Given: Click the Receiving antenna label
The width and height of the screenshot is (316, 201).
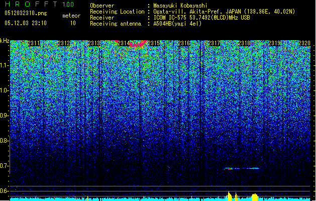Looking at the screenshot, I should tap(116, 24).
